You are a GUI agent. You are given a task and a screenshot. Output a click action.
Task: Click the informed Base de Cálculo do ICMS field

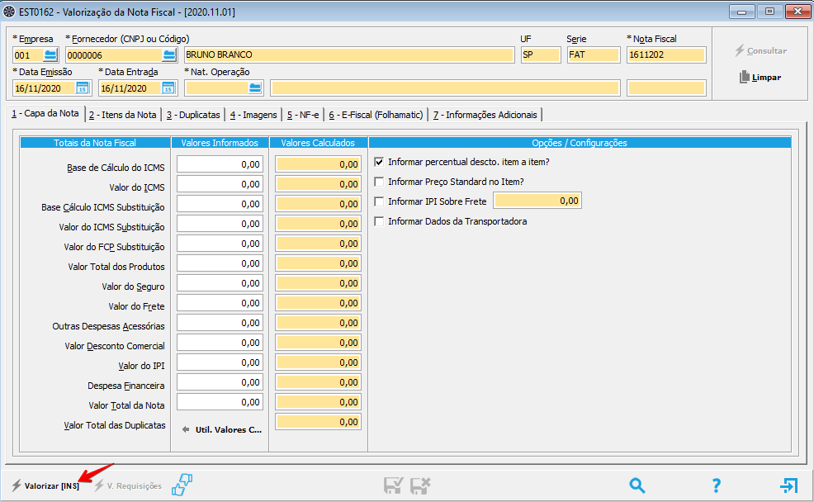click(x=220, y=164)
